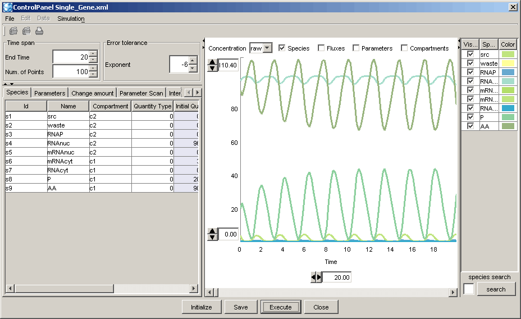Click the 20.00 time range field

pyautogui.click(x=336, y=277)
